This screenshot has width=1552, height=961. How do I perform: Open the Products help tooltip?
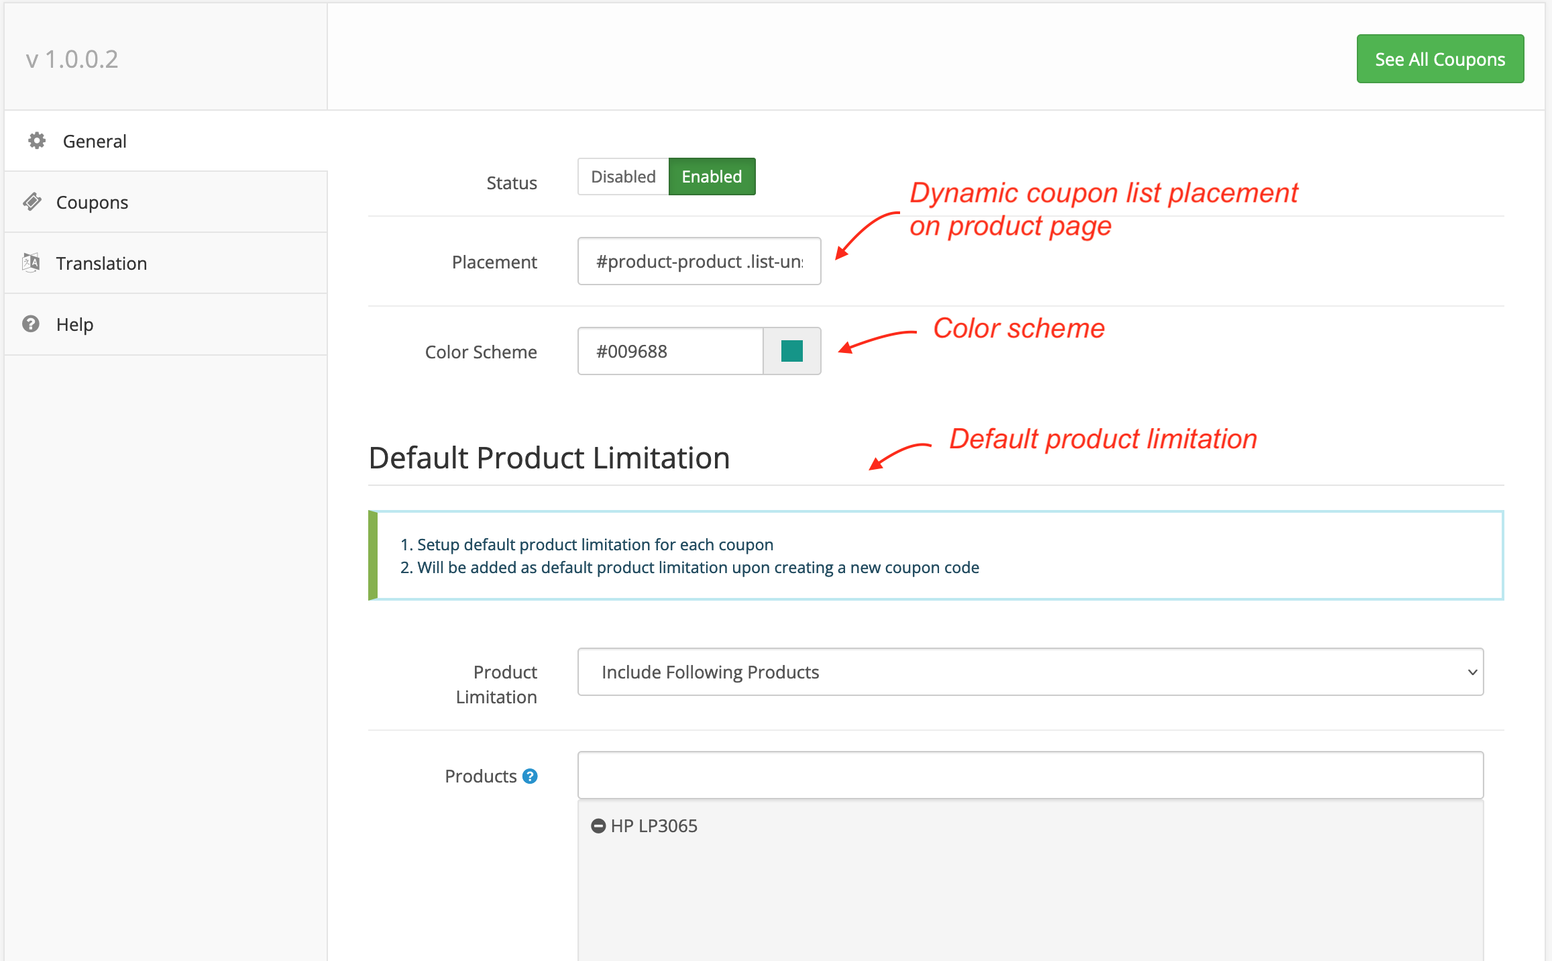531,776
